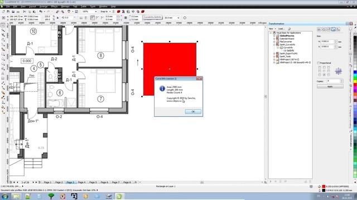Click the Export icon

click(62, 12)
